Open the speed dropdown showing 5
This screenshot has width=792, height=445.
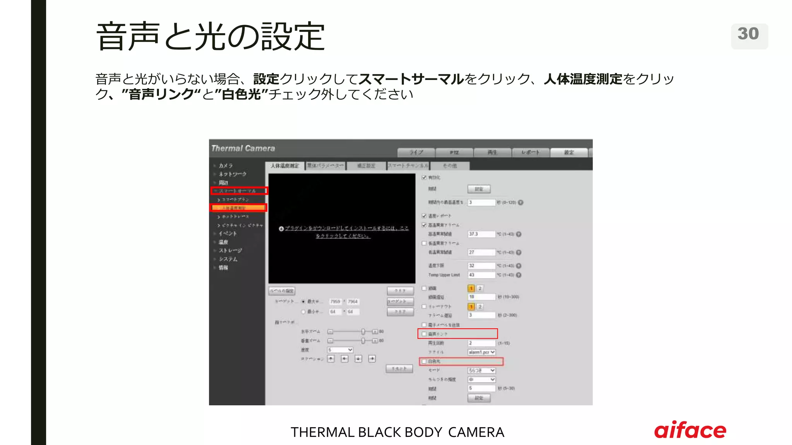340,350
